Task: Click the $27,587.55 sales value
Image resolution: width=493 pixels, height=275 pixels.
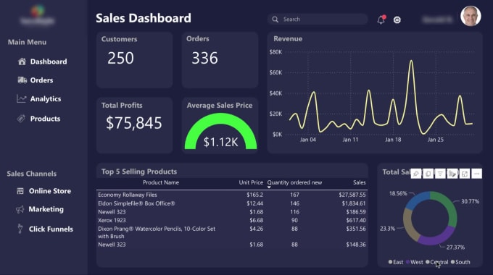Action: click(x=352, y=195)
